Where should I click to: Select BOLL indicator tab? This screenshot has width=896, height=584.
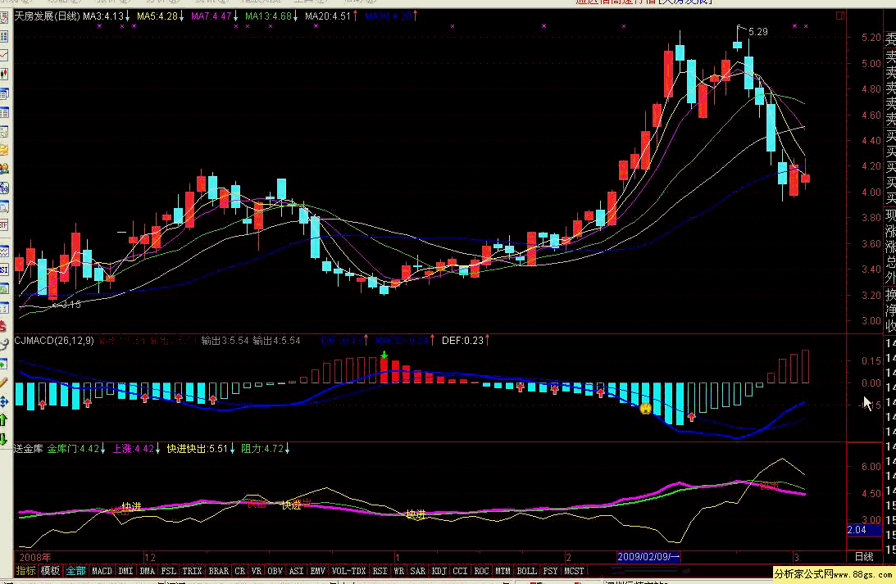(x=527, y=570)
